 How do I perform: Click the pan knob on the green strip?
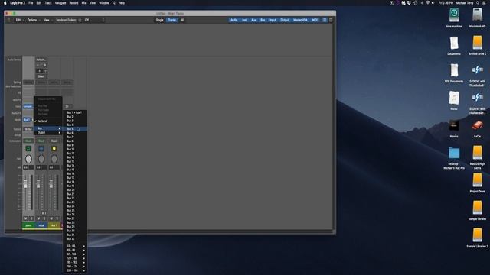coord(28,159)
